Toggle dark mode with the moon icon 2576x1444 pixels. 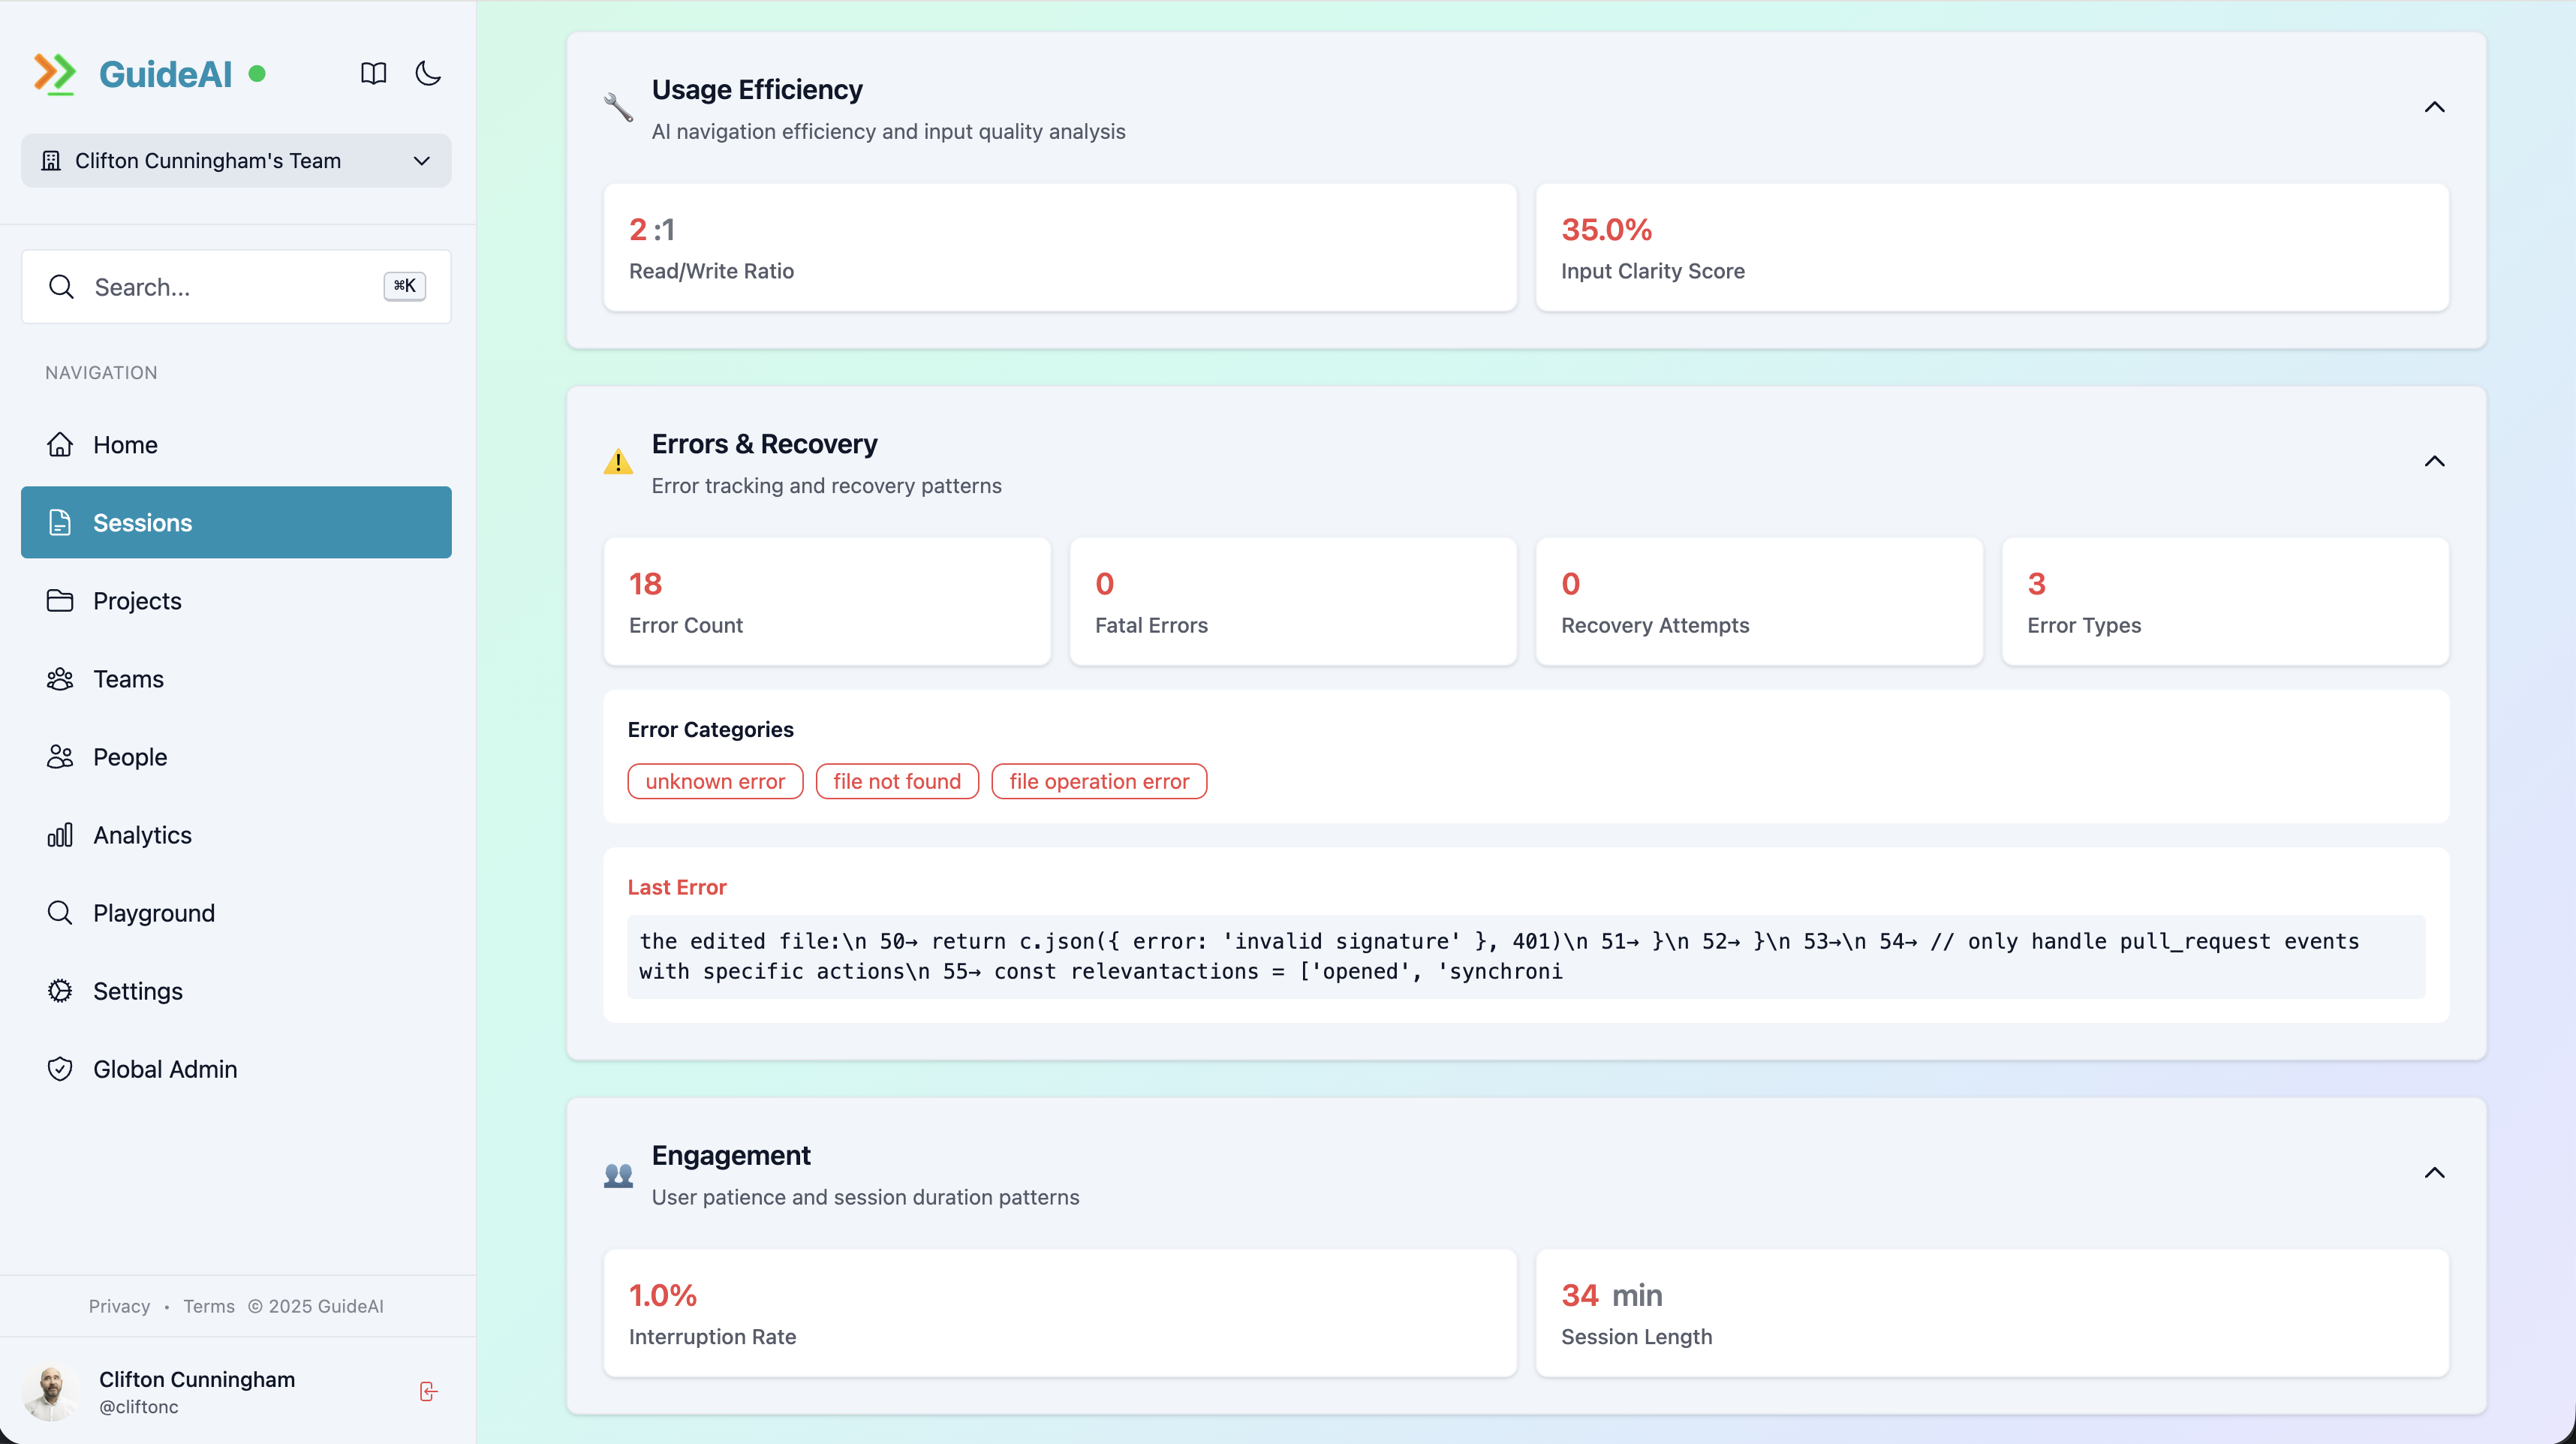pyautogui.click(x=428, y=73)
